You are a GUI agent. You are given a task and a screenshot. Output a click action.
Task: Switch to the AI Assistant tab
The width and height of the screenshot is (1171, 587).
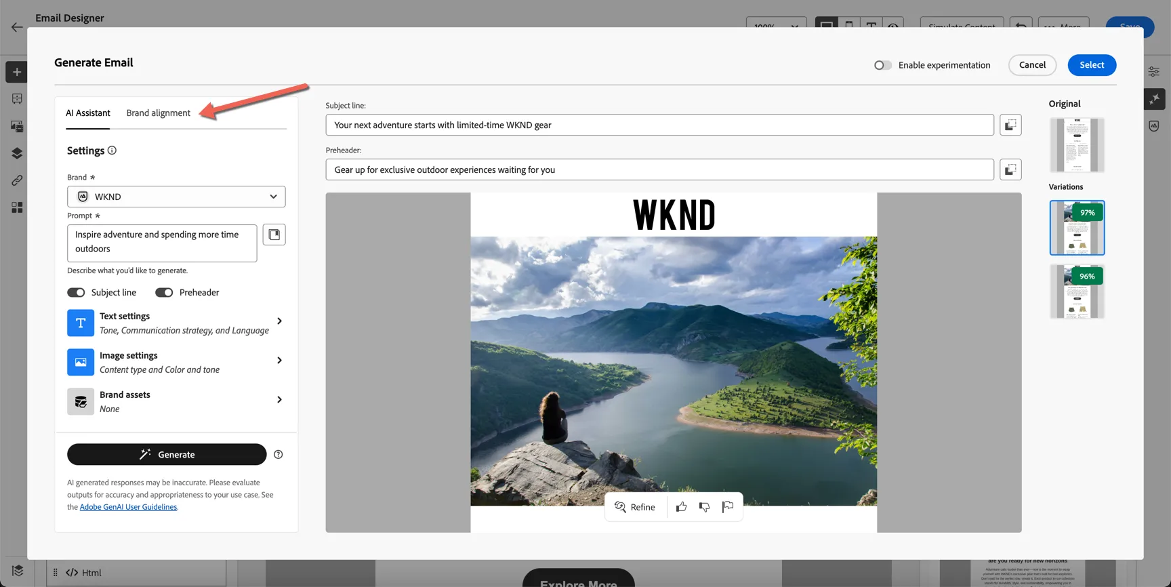(88, 113)
